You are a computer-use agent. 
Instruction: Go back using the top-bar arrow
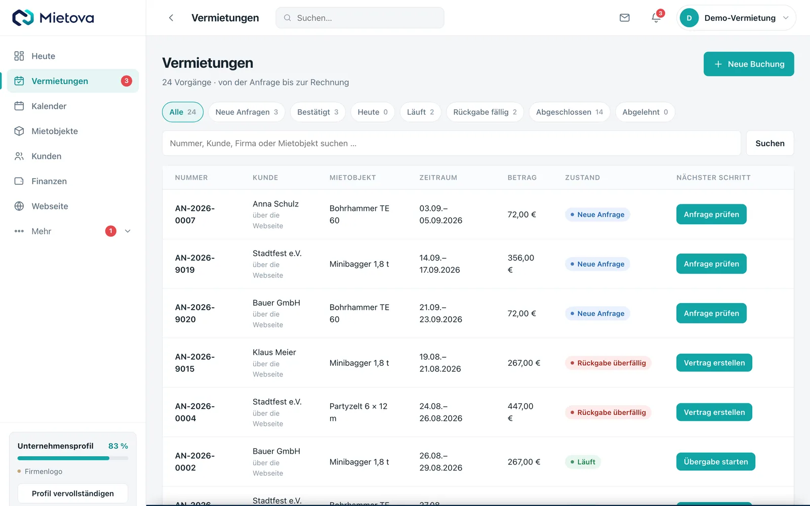tap(171, 18)
